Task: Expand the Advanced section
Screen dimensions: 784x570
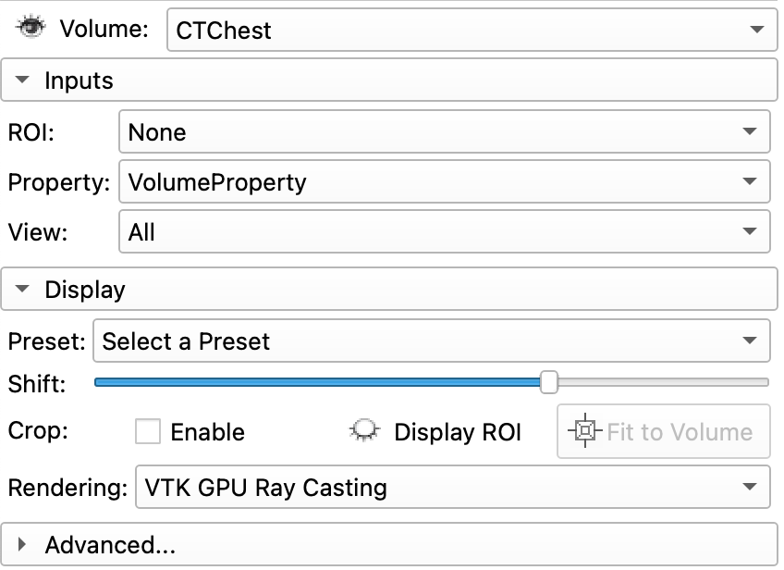Action: 389,544
